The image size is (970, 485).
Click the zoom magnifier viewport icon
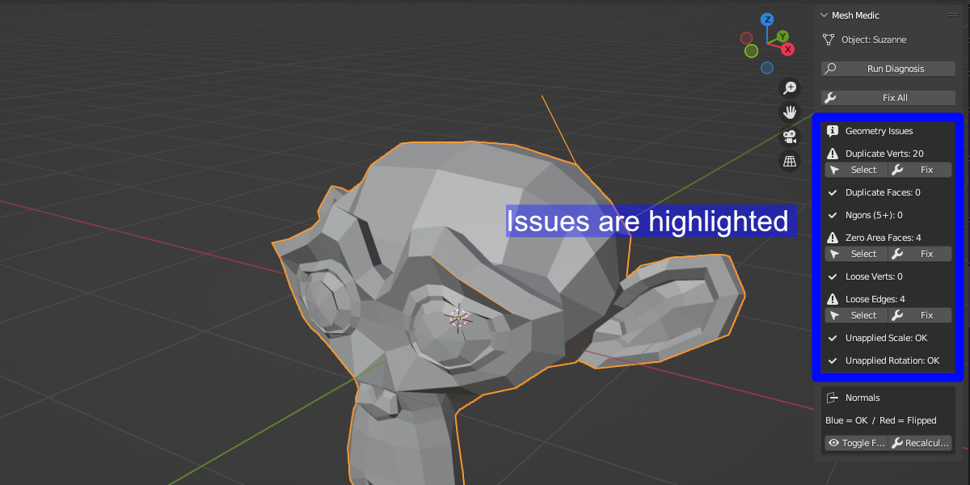tap(790, 87)
